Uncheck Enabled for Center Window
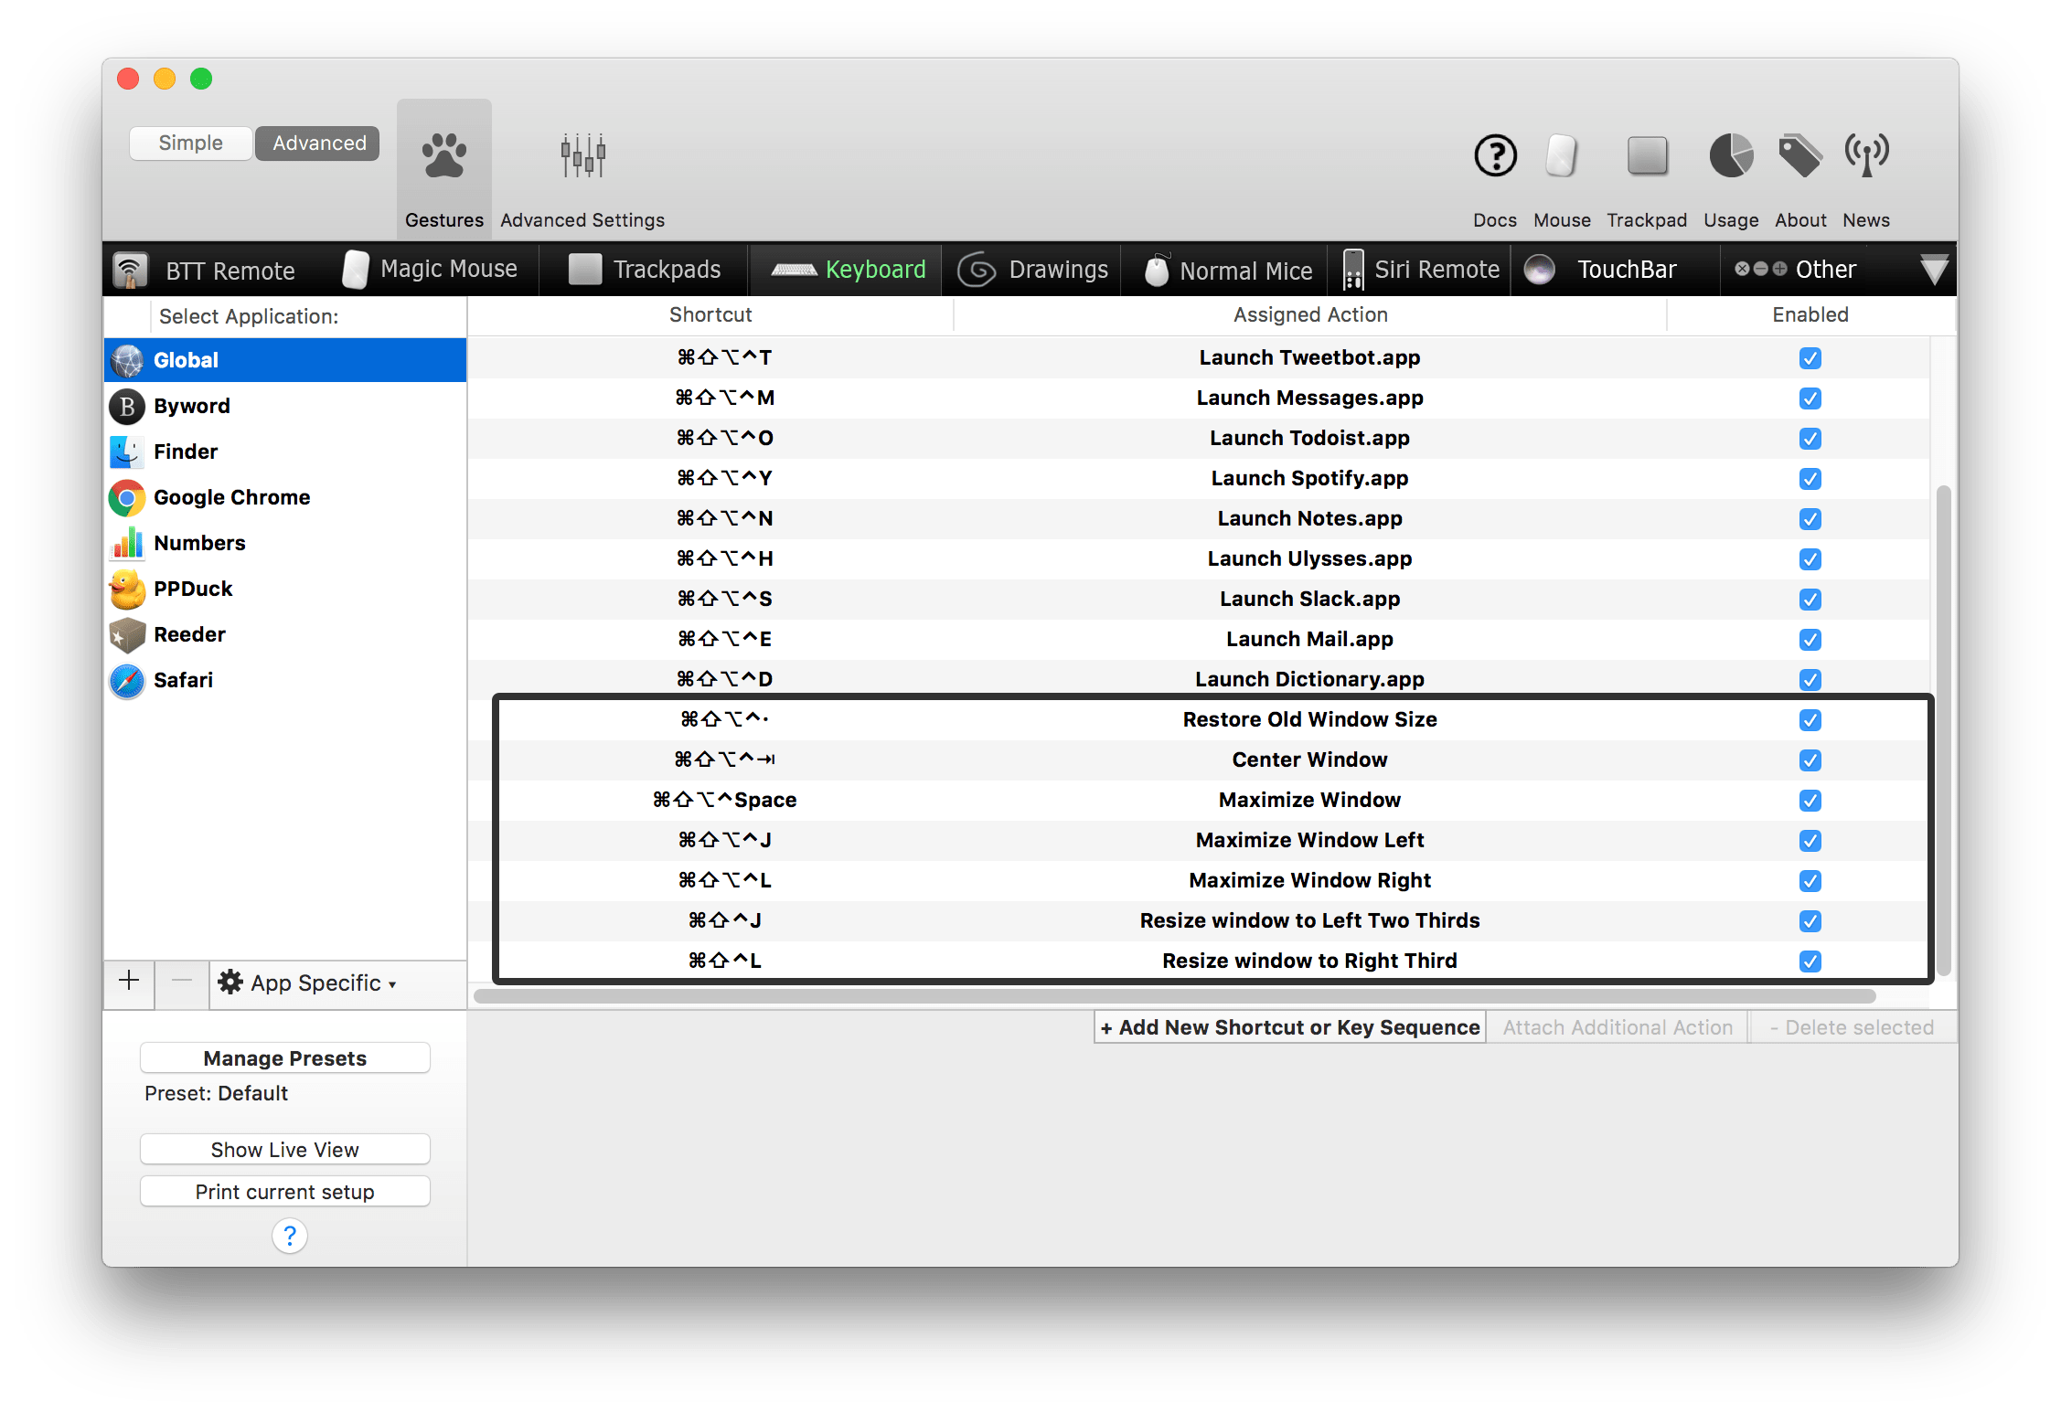 coord(1810,760)
